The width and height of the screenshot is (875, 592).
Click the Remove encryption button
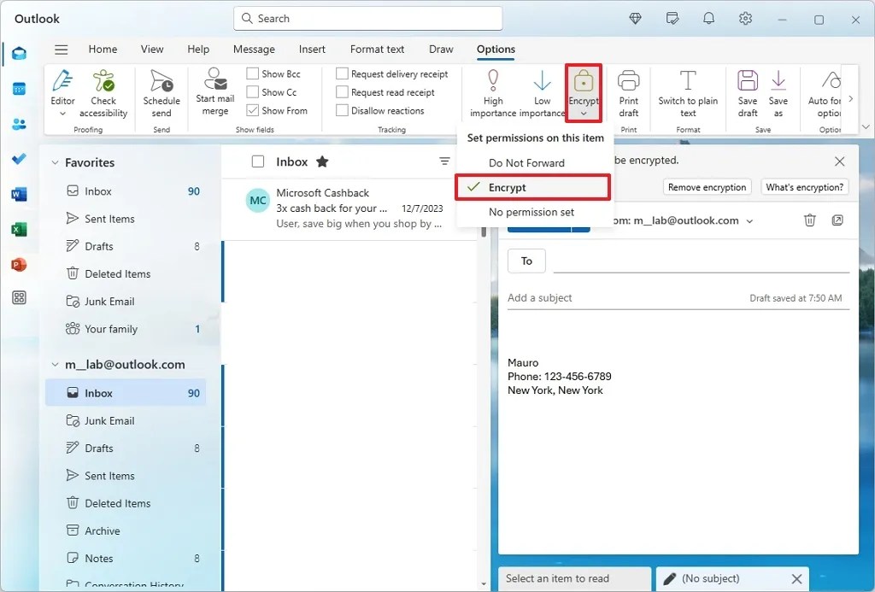point(709,186)
